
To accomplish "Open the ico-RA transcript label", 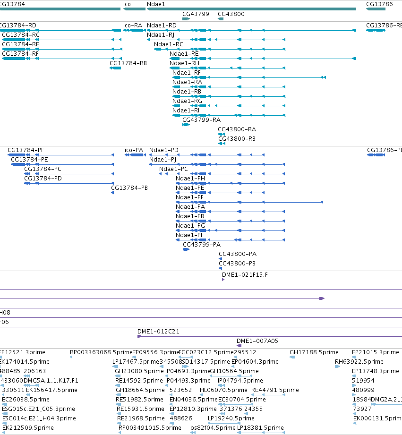I will [x=133, y=25].
